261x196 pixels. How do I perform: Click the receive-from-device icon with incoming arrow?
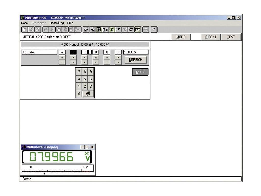[92, 30]
